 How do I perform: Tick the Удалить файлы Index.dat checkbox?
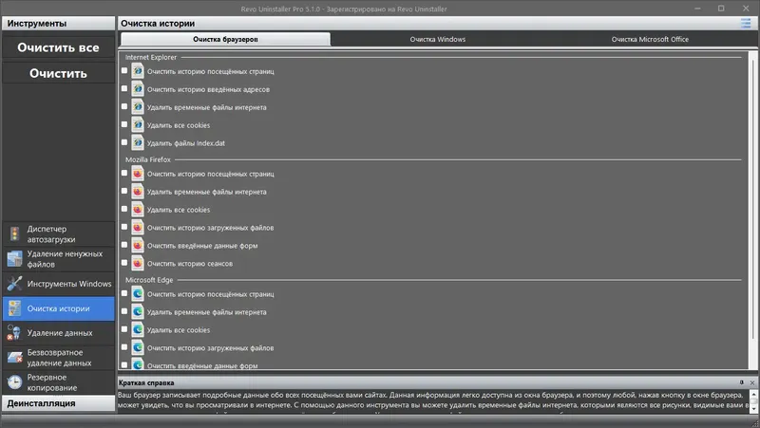tap(124, 142)
